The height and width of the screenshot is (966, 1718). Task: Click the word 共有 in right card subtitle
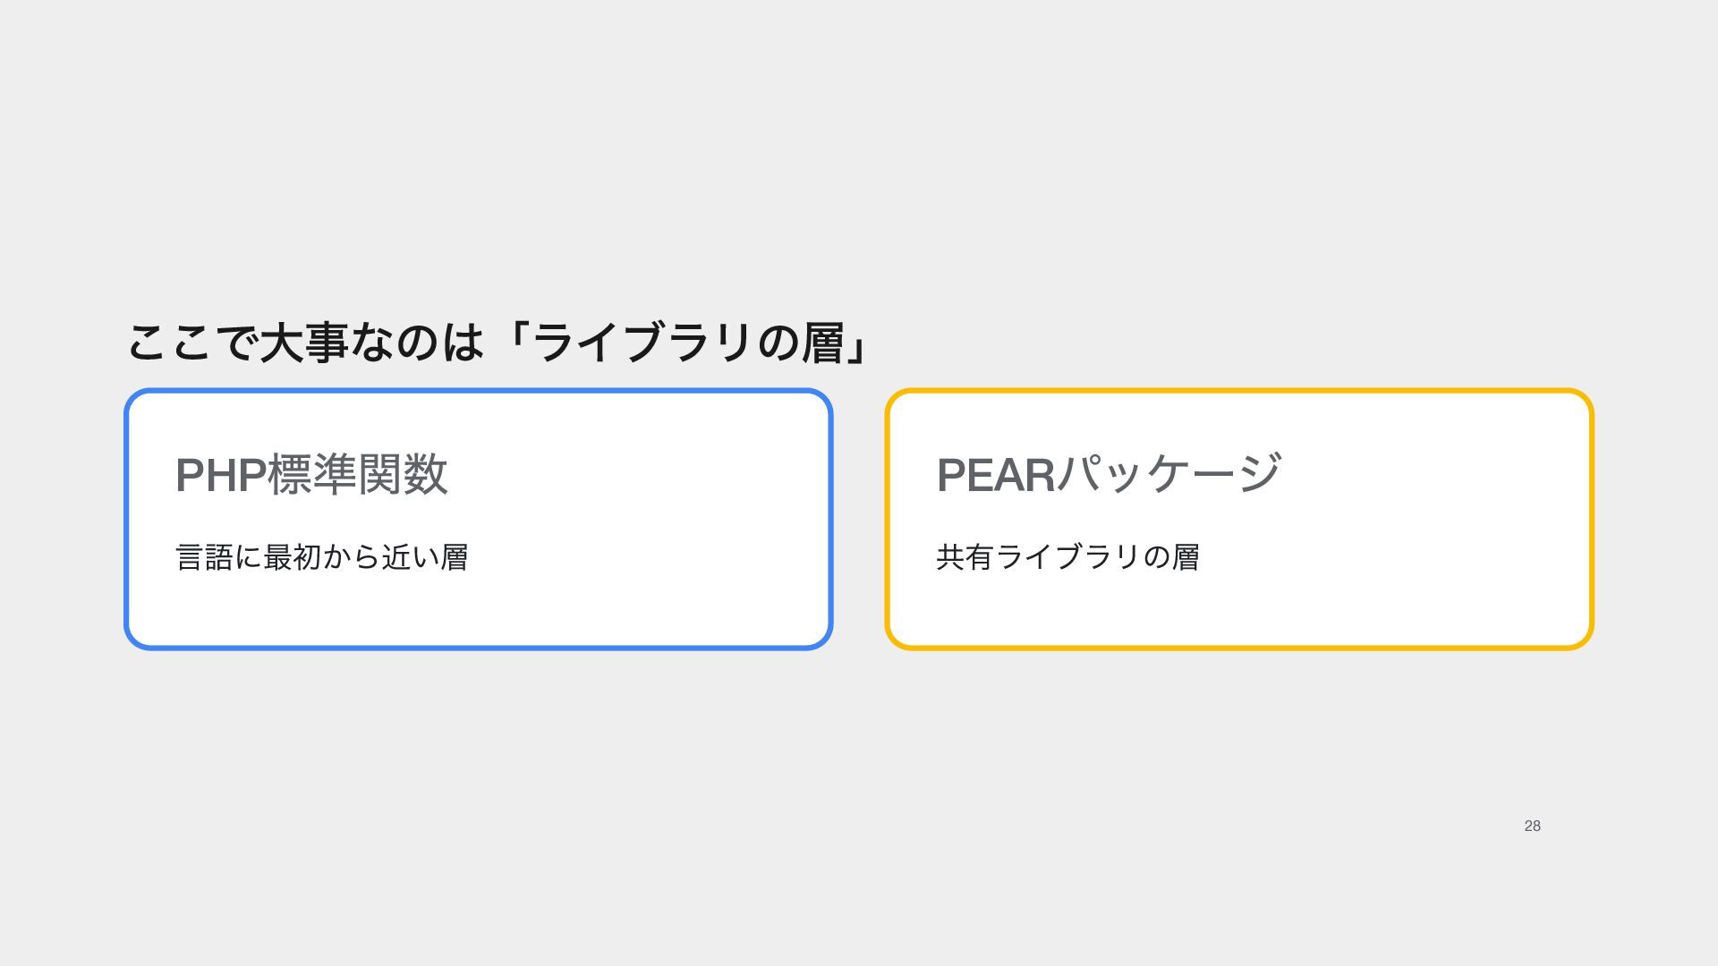point(965,557)
